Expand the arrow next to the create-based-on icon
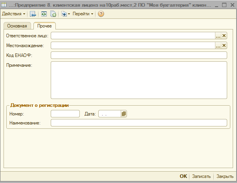Image resolution: width=237 pixels, height=183 pixels. click(x=69, y=14)
